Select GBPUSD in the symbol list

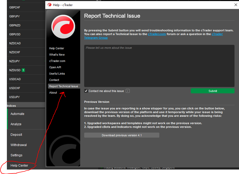(x=26, y=34)
